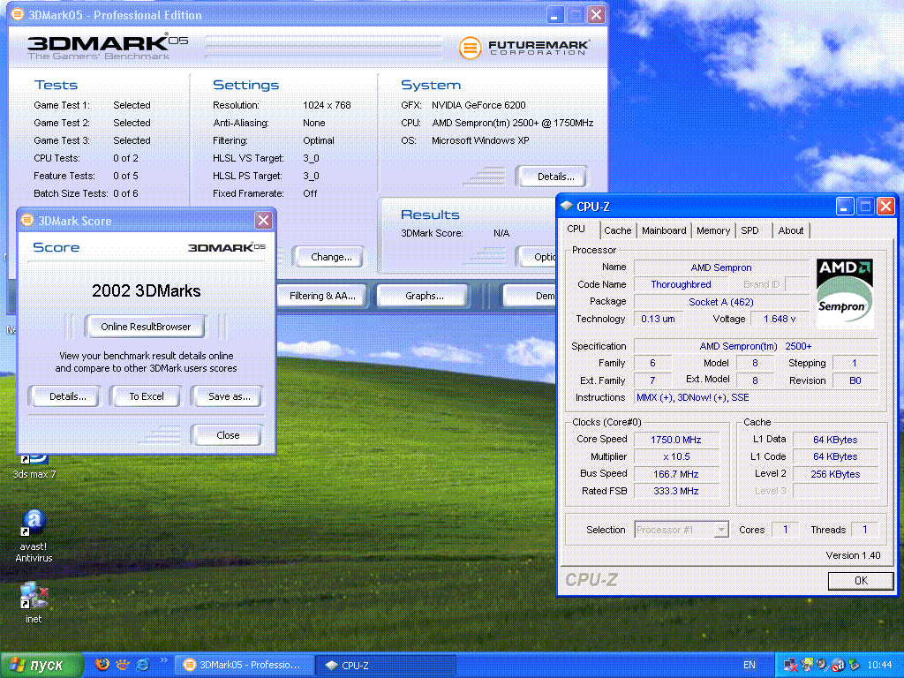Open the avast! Antivirus desktop shortcut
Image resolution: width=904 pixels, height=678 pixels.
tap(34, 536)
